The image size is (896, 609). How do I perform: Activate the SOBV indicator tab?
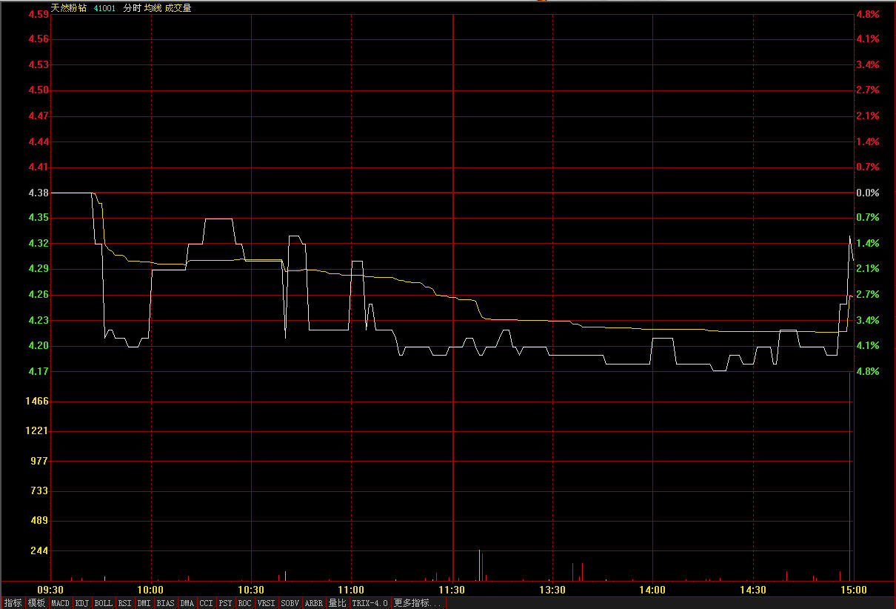[290, 603]
